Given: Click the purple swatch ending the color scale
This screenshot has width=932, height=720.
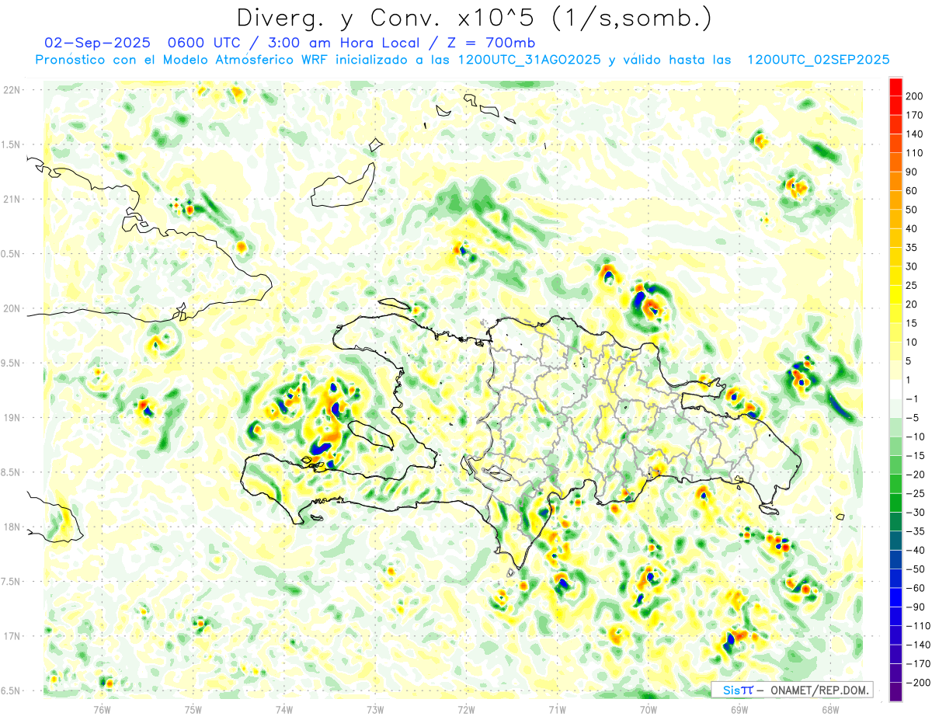Looking at the screenshot, I should [895, 692].
